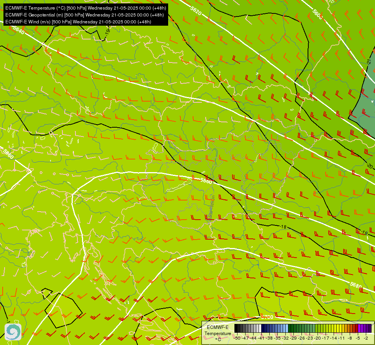Select the ECMWF-E Geopotential (m) title line
The height and width of the screenshot is (345, 375).
(x=84, y=15)
